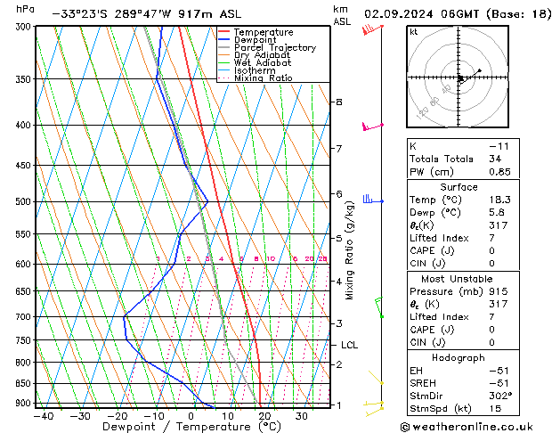Click the -40 temperature axis label
Viewport: 560px width, 433px height.
pyautogui.click(x=44, y=417)
